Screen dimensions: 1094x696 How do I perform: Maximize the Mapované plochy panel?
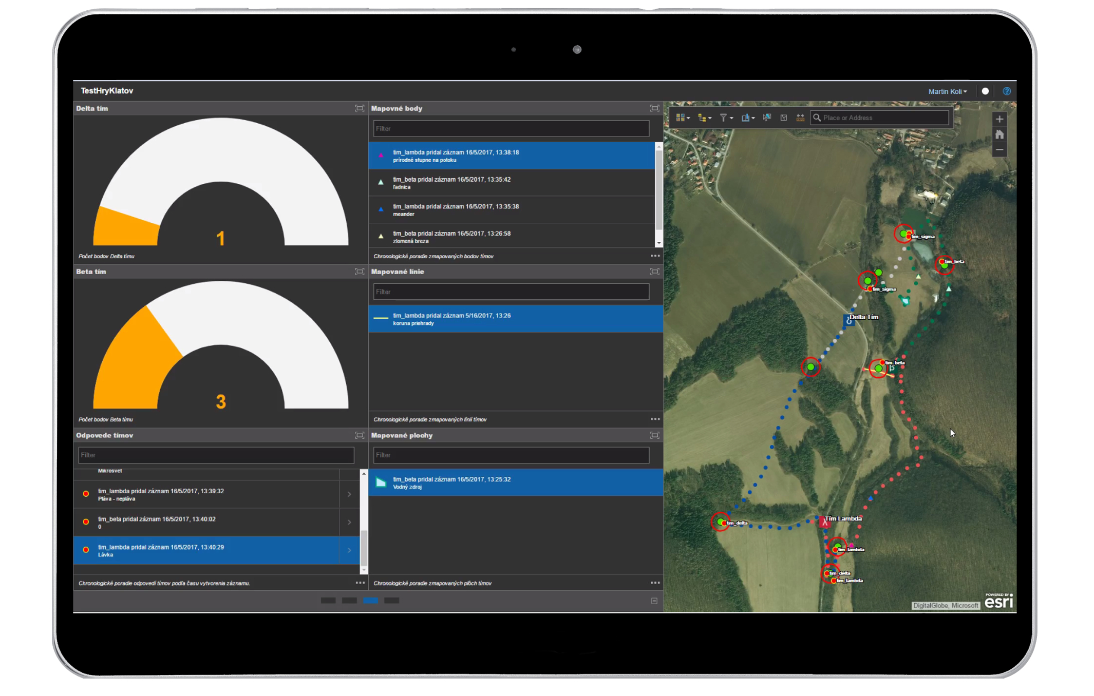point(654,435)
